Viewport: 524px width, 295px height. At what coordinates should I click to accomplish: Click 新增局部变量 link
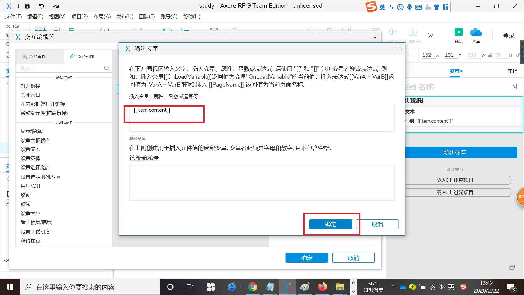(x=144, y=158)
